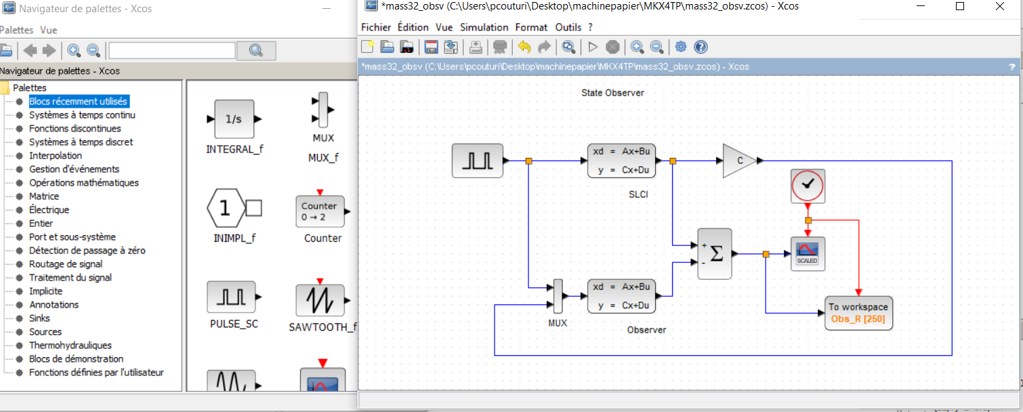This screenshot has width=1023, height=412.
Task: Save the mass32_obsv diagram
Action: (431, 47)
